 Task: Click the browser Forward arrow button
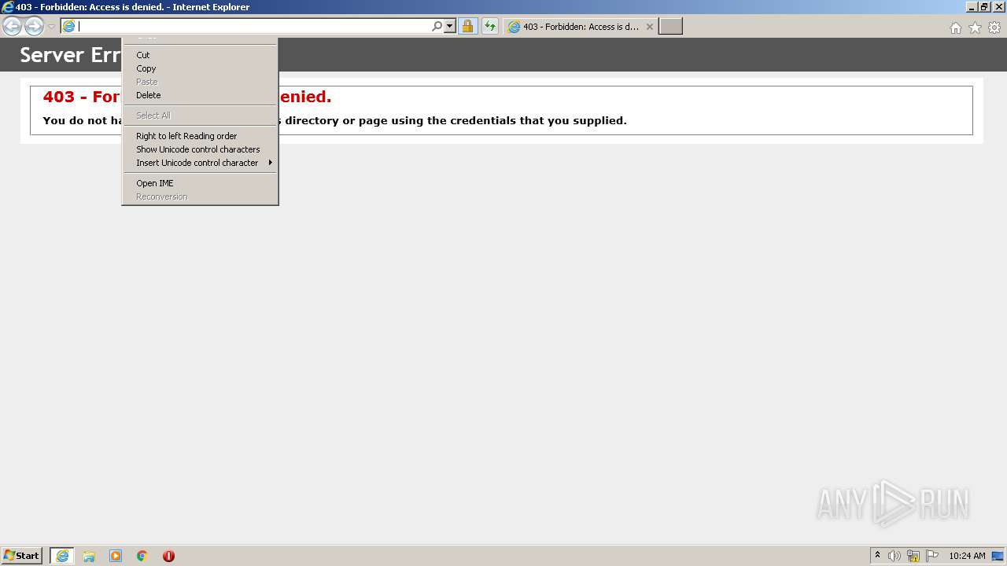pyautogui.click(x=34, y=27)
